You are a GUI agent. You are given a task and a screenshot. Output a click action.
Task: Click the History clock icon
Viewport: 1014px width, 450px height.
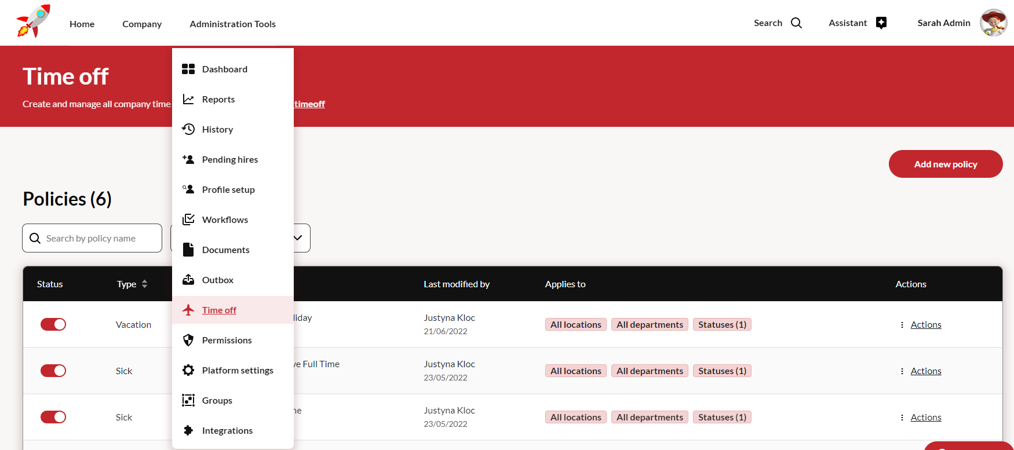pos(188,129)
